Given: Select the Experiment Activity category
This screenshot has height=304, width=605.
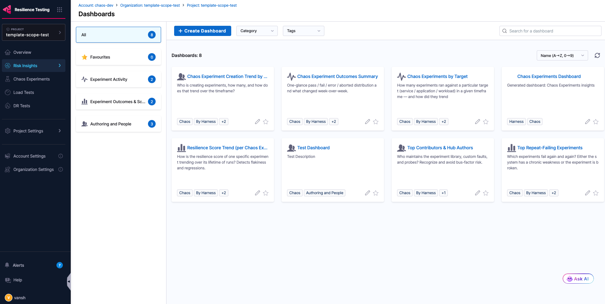Looking at the screenshot, I should tap(118, 79).
